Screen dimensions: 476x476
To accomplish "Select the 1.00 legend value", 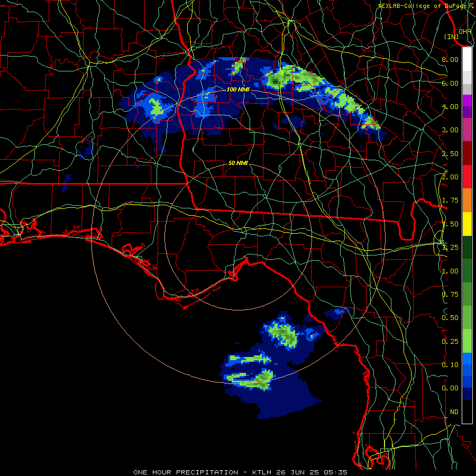I will point(450,271).
